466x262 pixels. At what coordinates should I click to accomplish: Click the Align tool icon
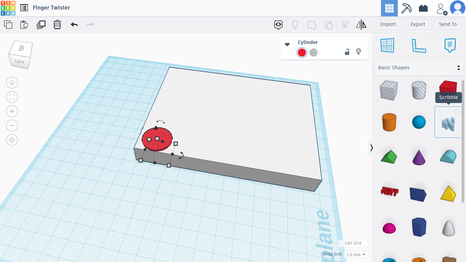pos(345,25)
